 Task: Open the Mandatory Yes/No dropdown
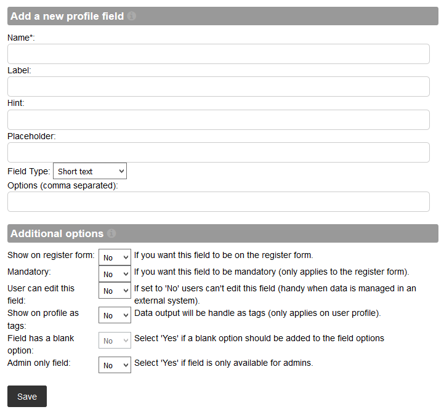[x=115, y=274]
